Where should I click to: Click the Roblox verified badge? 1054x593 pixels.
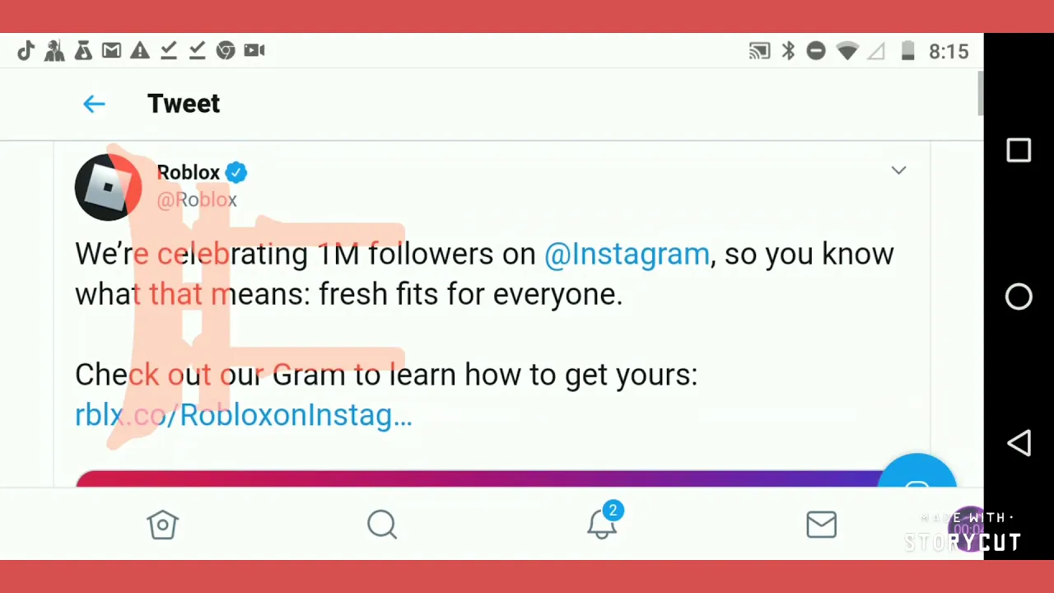(236, 172)
